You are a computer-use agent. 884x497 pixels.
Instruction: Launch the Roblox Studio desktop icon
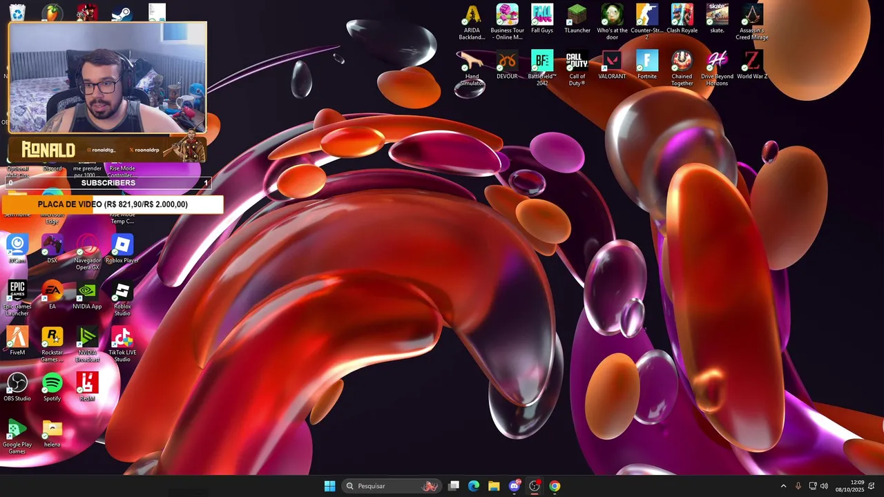(122, 298)
